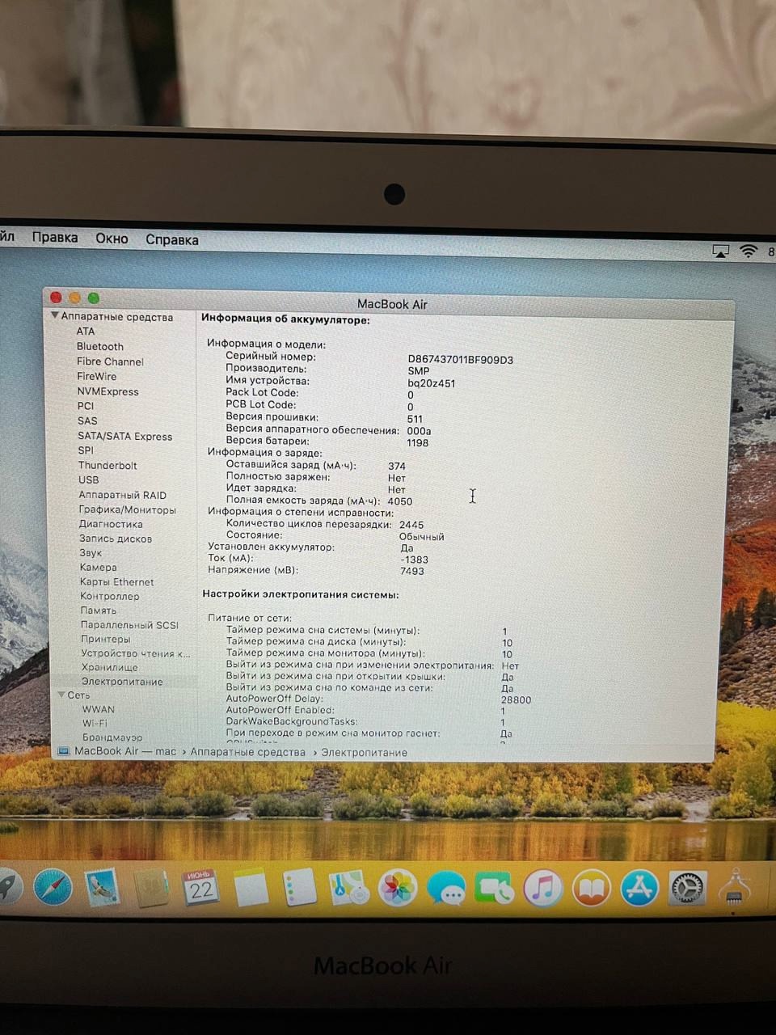The width and height of the screenshot is (776, 1035).
Task: Click Электропитание in the bottom path bar
Action: 365,753
